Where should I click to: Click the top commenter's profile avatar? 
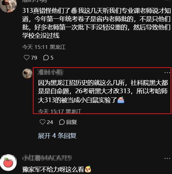pyautogui.click(x=8, y=5)
